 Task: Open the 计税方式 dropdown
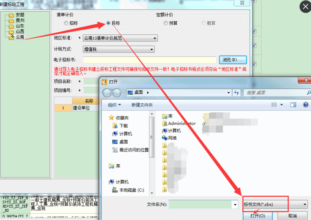(118, 49)
